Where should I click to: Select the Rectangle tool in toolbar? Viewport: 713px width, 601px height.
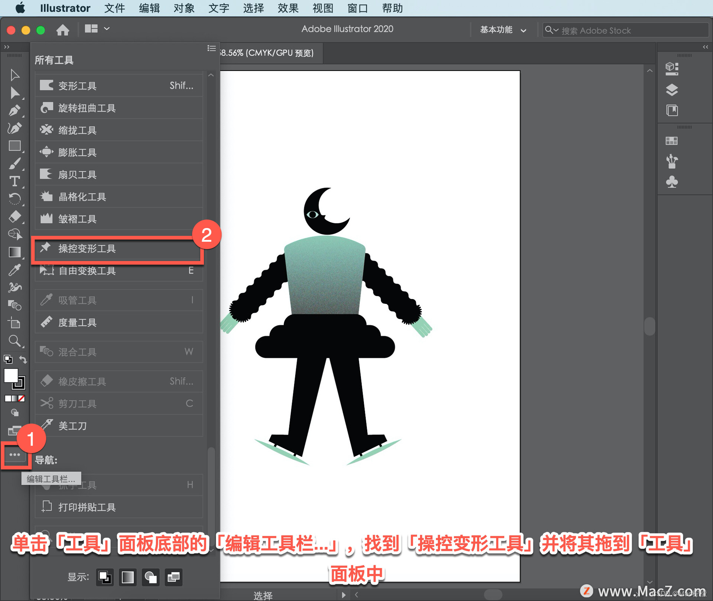[x=14, y=146]
